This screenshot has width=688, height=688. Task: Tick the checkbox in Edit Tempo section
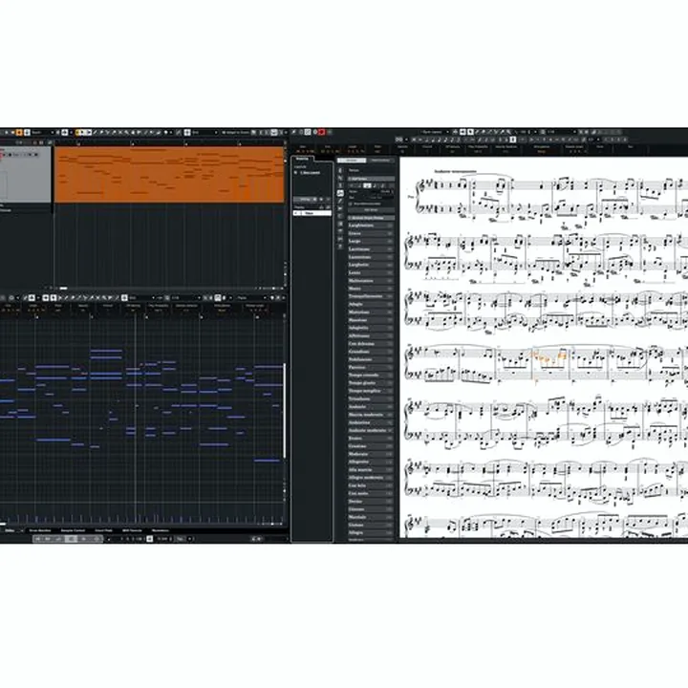[350, 204]
